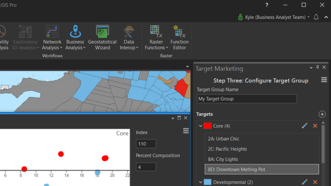Open the Network Analysis workflow
Viewport: 331px width, 186px height.
(x=52, y=38)
